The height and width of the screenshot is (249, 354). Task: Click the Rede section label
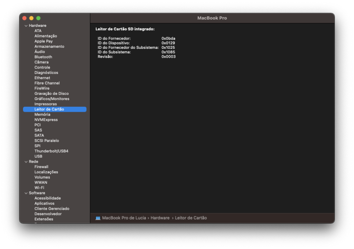pyautogui.click(x=33, y=162)
